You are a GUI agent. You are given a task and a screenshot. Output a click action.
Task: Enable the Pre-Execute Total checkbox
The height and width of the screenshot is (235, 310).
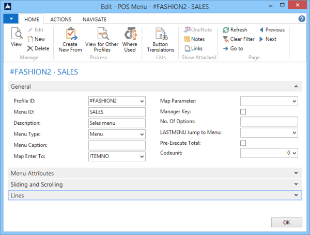(x=243, y=143)
